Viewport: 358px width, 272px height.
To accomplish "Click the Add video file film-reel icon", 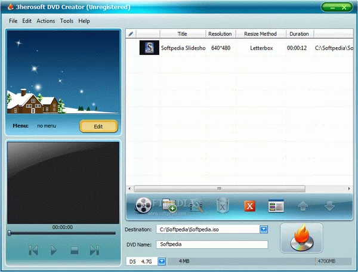I will point(144,206).
